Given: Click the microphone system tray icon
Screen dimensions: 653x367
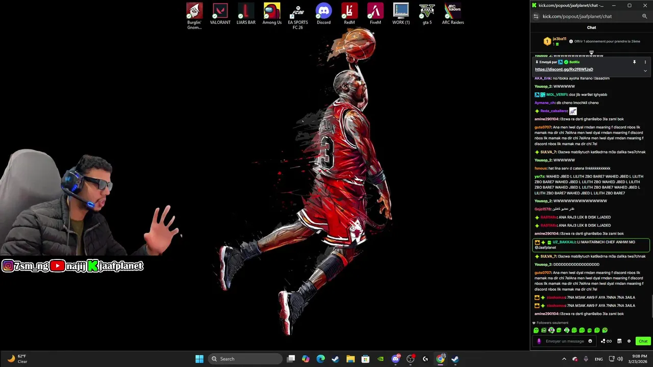Looking at the screenshot, I should point(586,359).
